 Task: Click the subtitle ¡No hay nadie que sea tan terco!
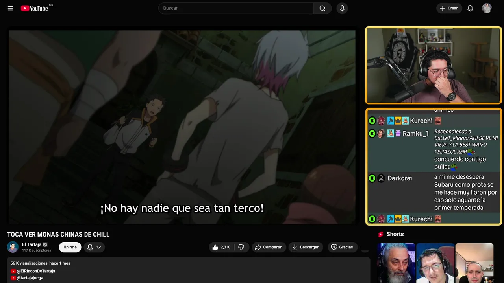coord(182,208)
